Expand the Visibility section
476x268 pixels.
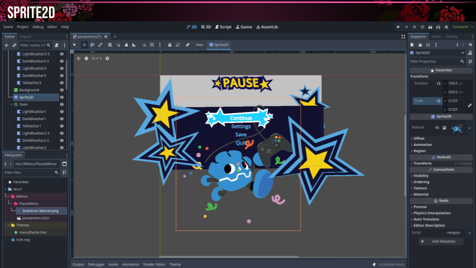(441, 176)
